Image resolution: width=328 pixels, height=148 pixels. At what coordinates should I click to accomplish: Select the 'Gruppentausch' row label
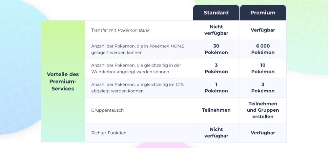point(108,110)
